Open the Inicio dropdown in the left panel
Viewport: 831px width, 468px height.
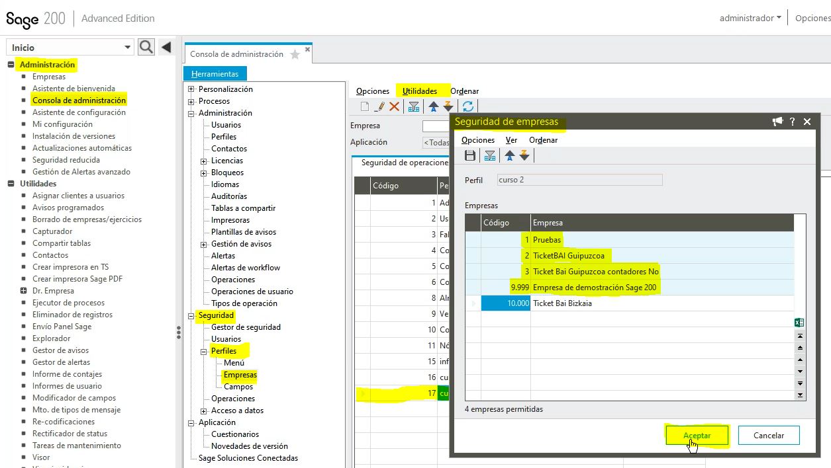pos(128,48)
